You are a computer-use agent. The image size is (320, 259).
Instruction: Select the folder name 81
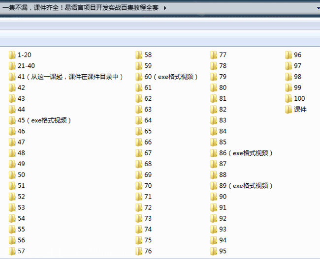[223, 98]
